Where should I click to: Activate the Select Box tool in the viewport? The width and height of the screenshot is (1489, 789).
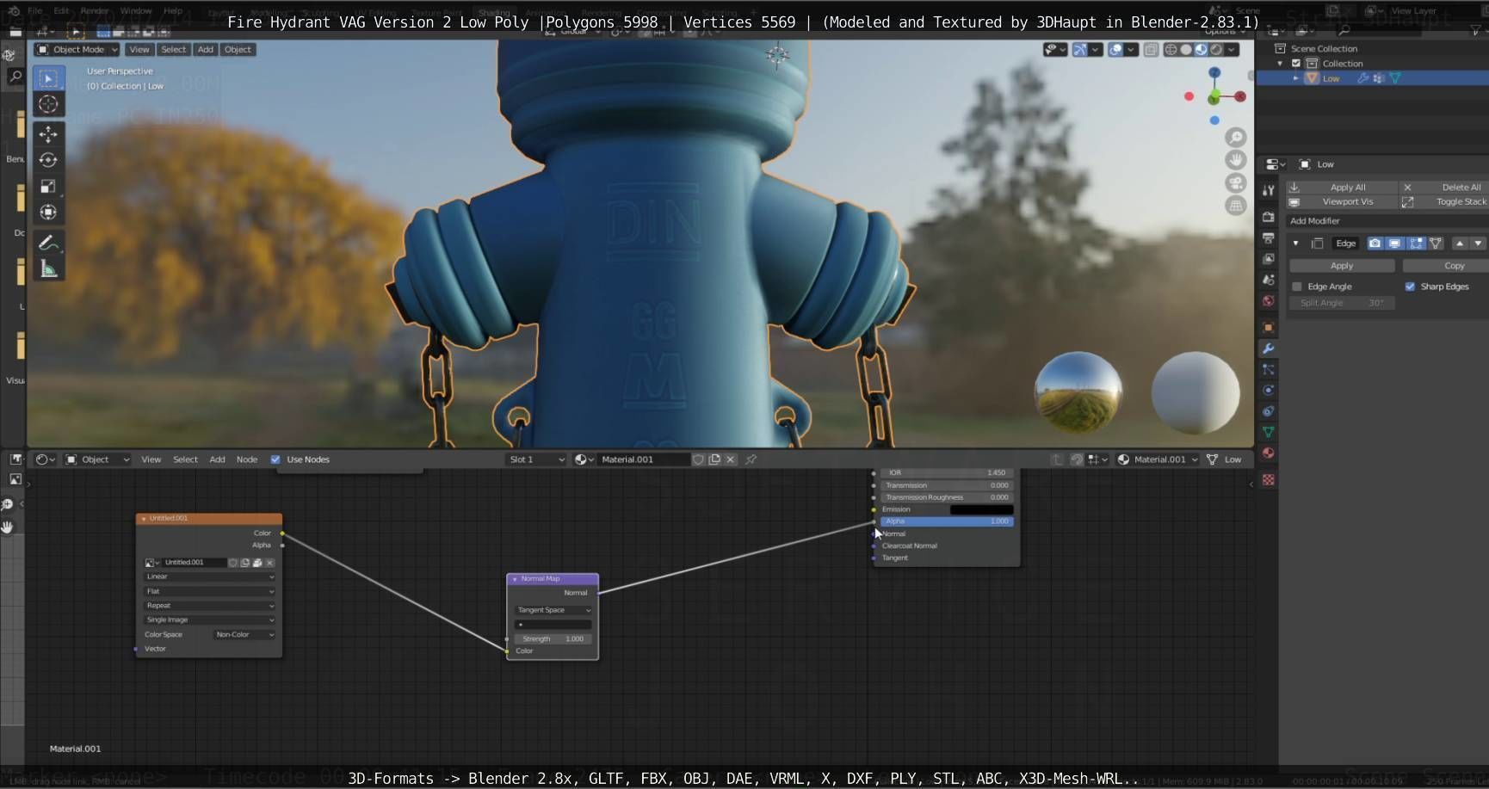pyautogui.click(x=48, y=78)
